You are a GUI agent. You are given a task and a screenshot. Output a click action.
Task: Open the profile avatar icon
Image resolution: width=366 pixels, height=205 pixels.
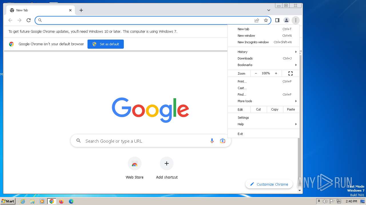tap(286, 20)
